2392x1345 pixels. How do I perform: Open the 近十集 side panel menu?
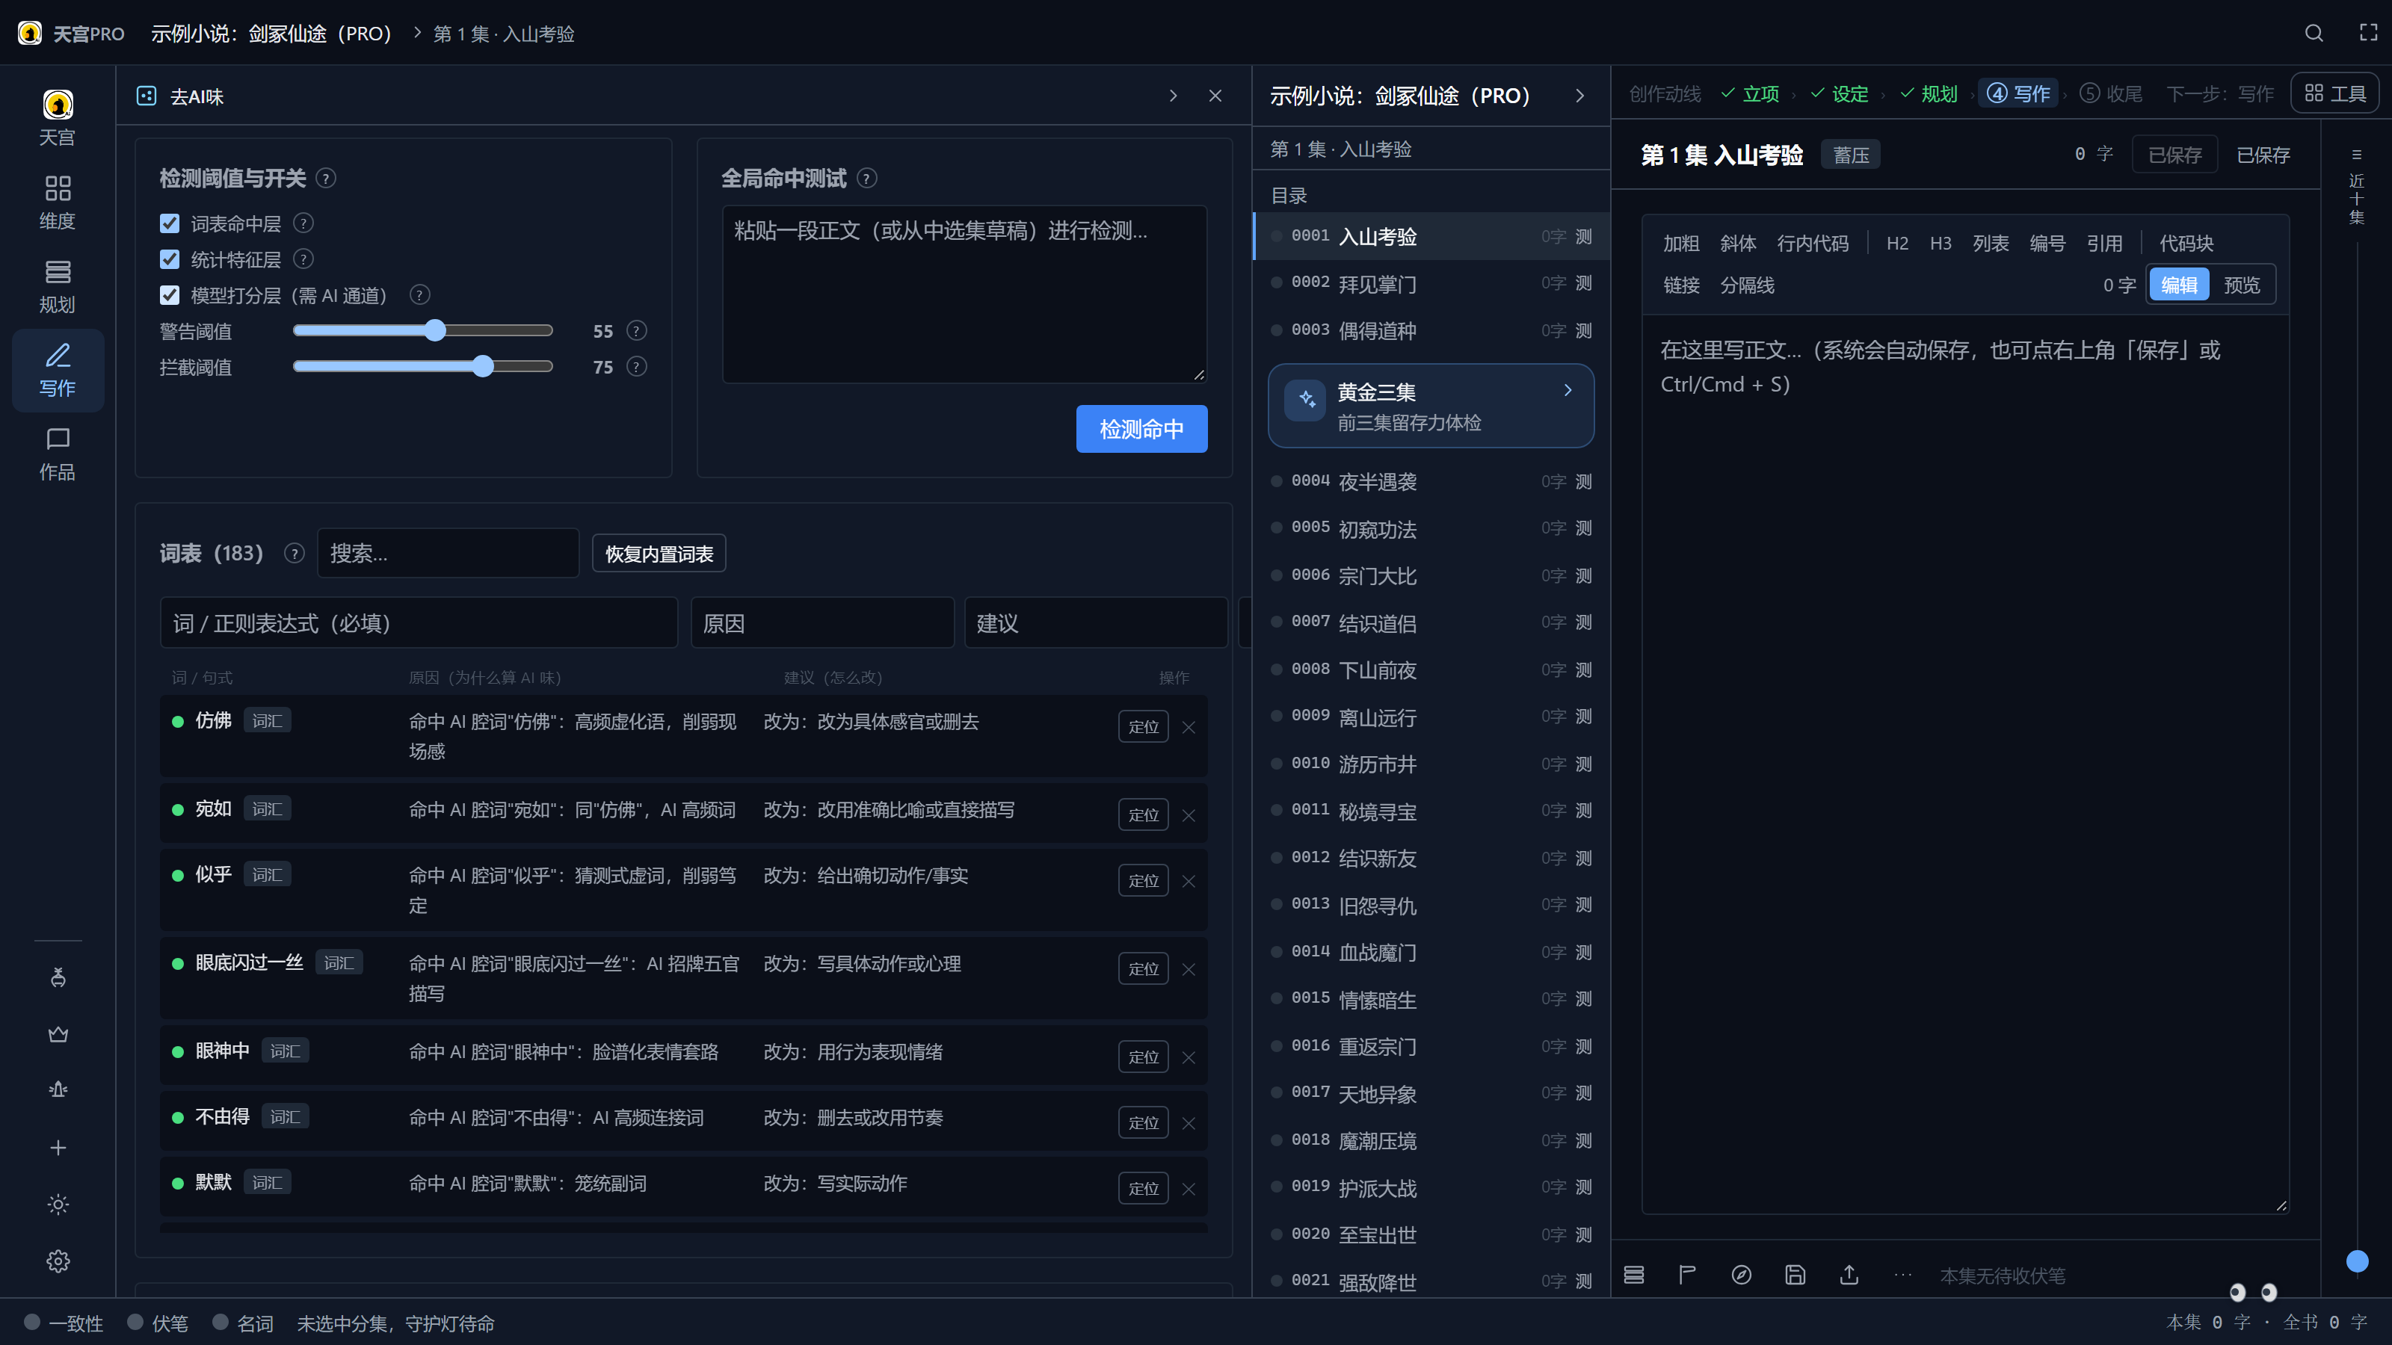2356,188
